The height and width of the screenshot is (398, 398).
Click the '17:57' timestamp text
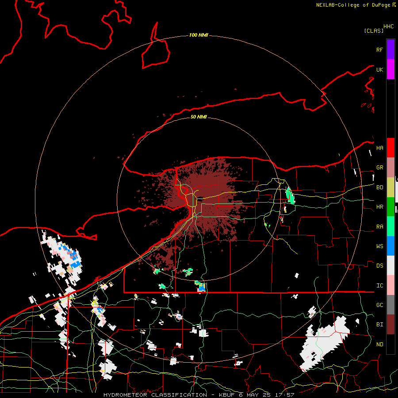tap(284, 395)
